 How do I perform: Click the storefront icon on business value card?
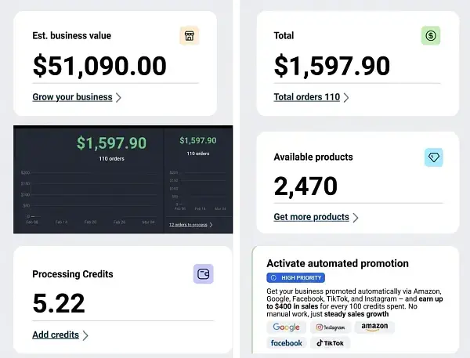pyautogui.click(x=189, y=35)
